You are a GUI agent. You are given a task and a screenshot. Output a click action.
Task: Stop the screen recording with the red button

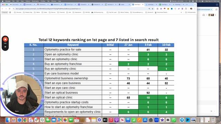[5, 39]
